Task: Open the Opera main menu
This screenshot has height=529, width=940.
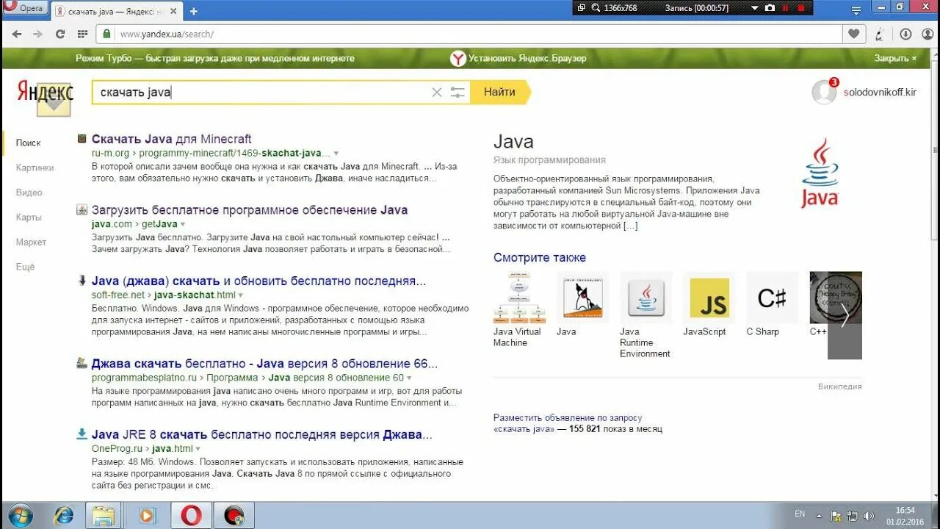Action: point(25,8)
